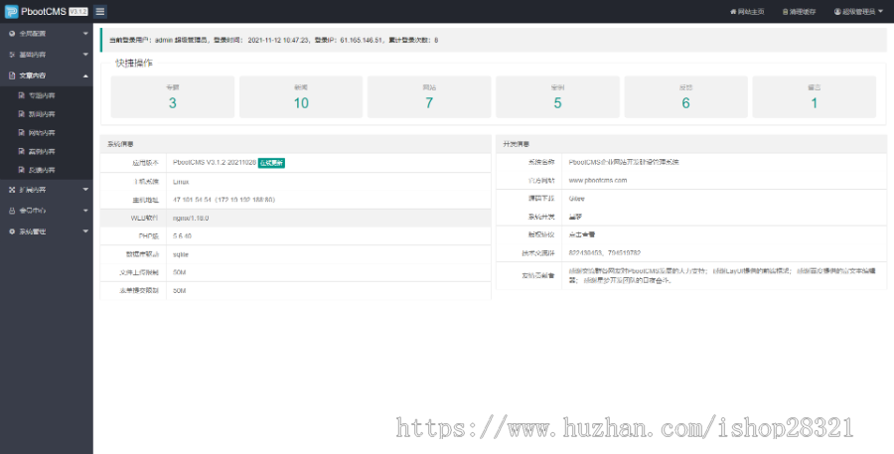Click the page icon beside 网站内容

[x=22, y=133]
